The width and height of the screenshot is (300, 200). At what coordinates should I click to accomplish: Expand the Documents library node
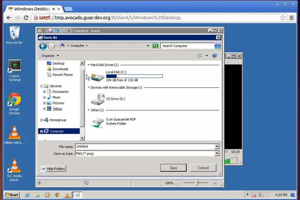[x=44, y=92]
